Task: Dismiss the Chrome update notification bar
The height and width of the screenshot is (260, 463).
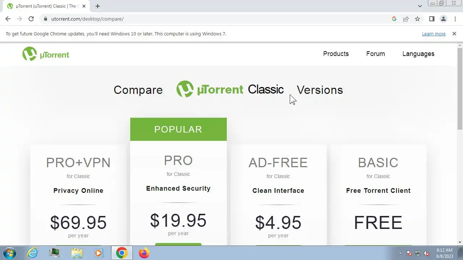Action: (x=454, y=34)
